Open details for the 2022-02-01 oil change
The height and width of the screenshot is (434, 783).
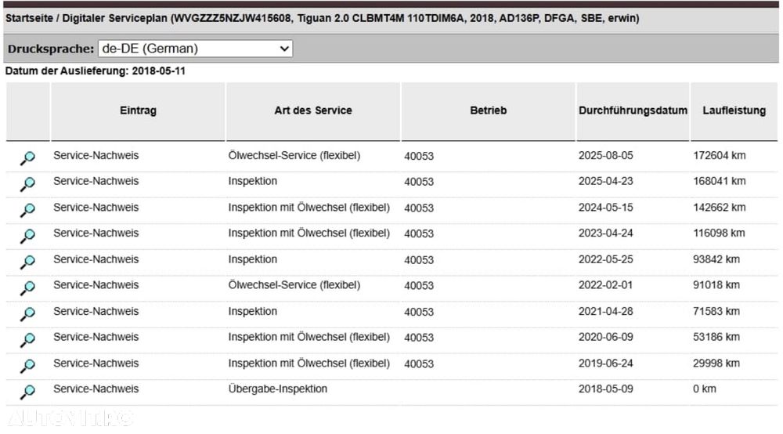click(x=27, y=288)
